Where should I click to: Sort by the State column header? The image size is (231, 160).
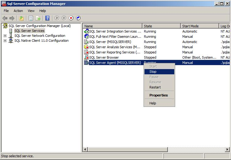pyautogui.click(x=161, y=26)
